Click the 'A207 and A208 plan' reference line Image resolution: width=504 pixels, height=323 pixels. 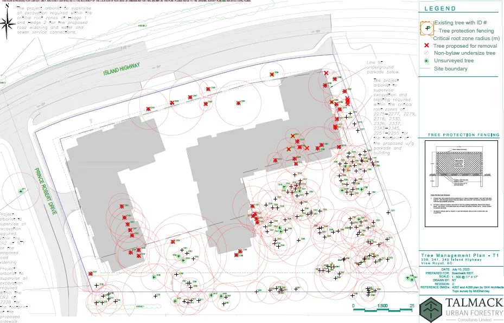click(x=477, y=287)
